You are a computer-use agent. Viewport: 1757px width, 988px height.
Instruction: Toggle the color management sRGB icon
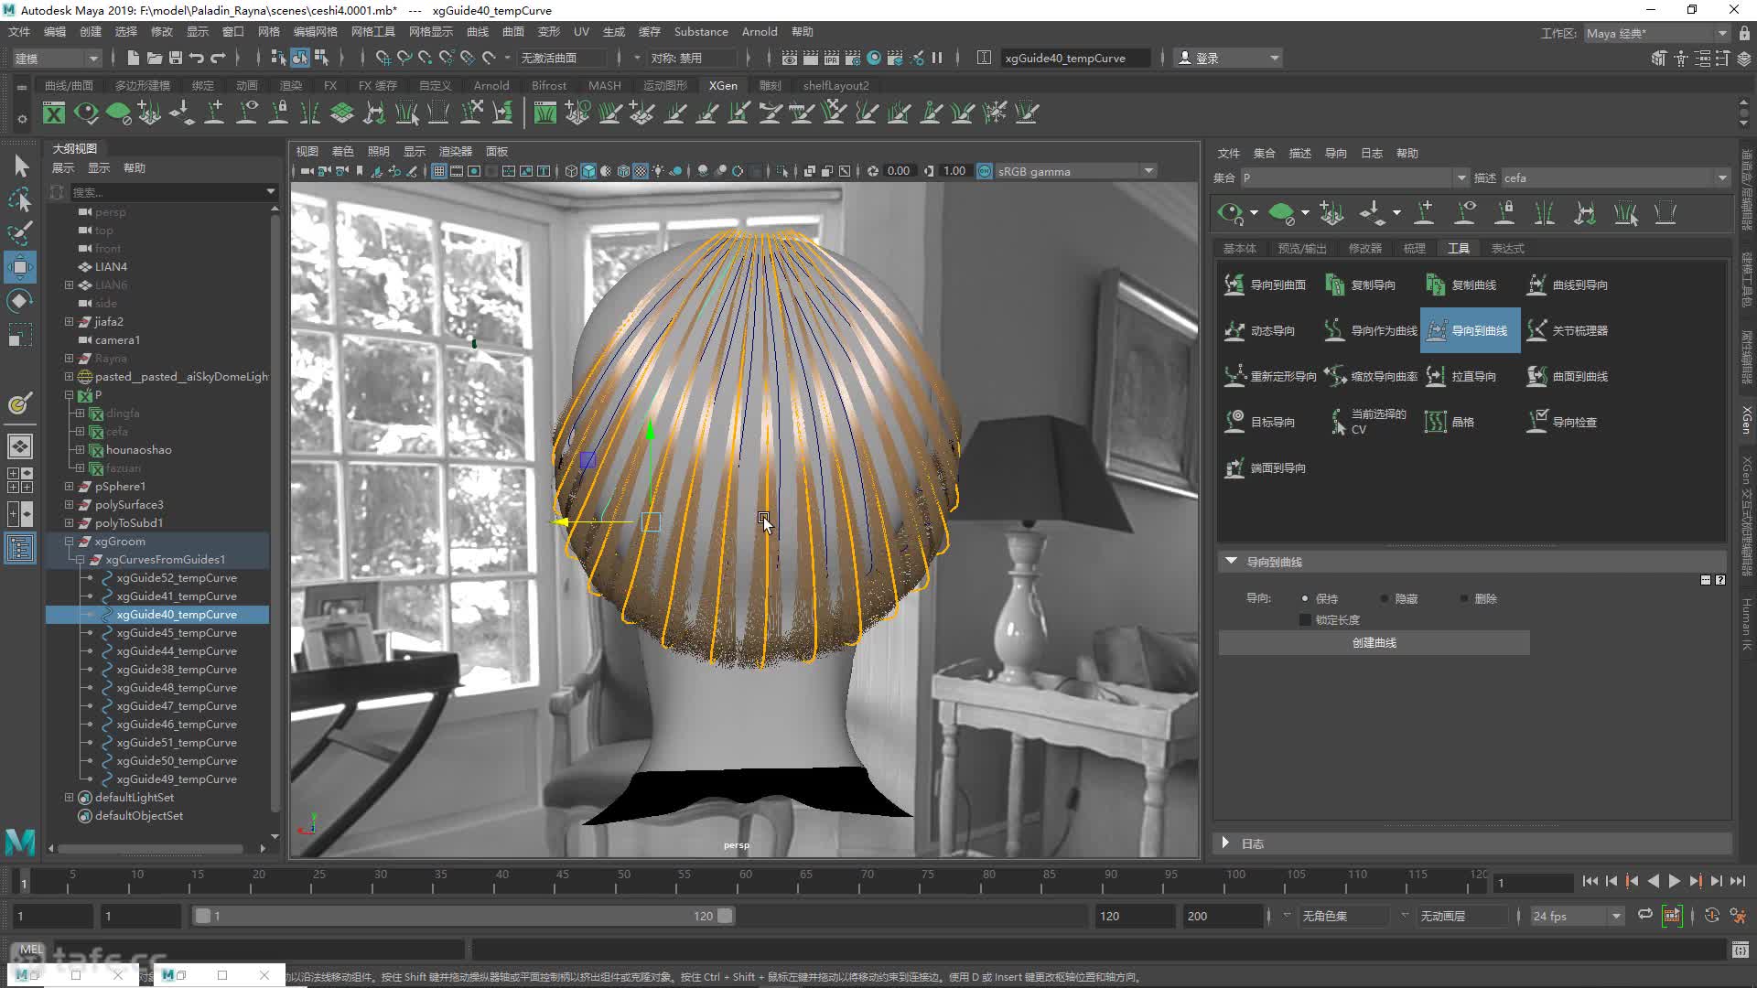click(985, 171)
